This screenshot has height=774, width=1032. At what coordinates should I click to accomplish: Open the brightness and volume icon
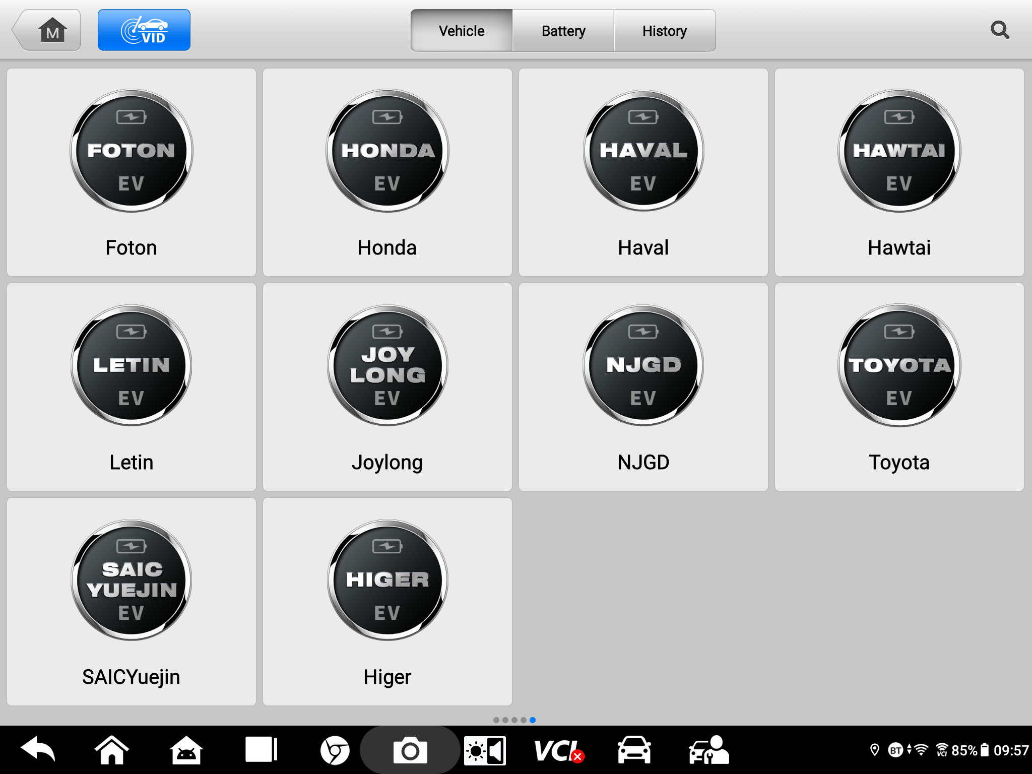[x=485, y=751]
